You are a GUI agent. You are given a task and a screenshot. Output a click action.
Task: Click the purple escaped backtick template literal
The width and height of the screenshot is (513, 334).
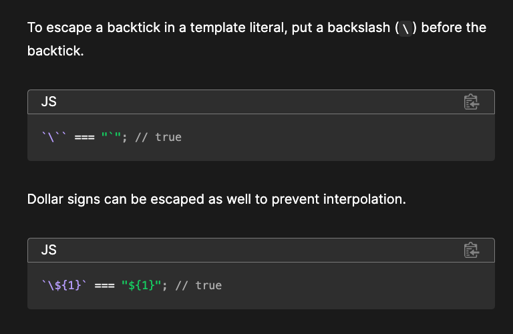[54, 137]
